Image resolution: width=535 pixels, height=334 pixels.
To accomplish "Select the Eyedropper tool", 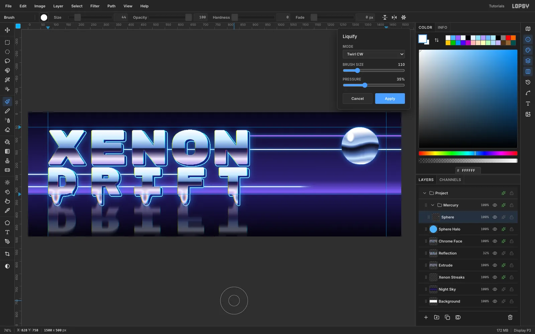I will (x=7, y=210).
